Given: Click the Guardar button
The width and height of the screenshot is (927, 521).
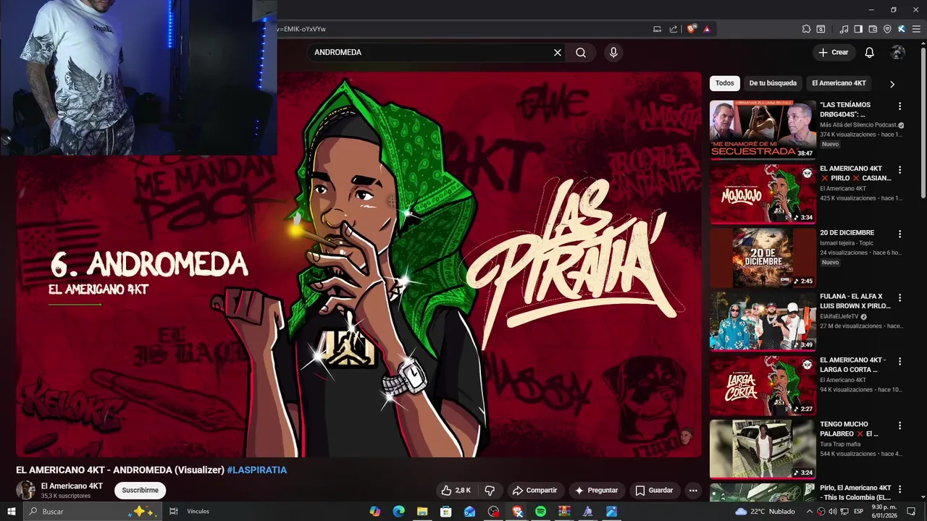Looking at the screenshot, I should coord(655,491).
